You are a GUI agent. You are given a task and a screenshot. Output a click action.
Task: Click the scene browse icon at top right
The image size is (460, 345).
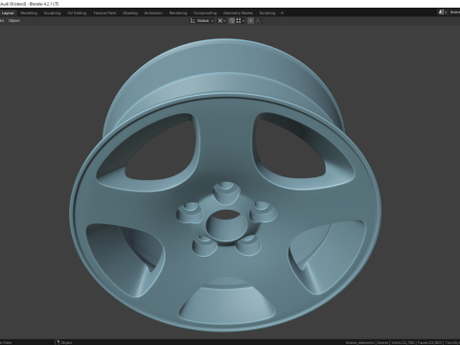[443, 12]
